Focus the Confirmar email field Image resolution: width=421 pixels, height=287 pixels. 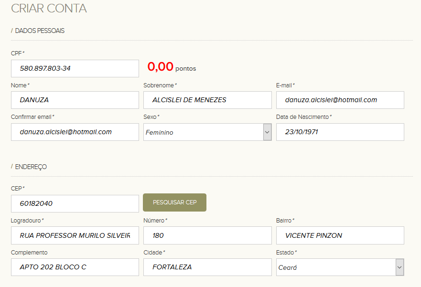point(75,132)
